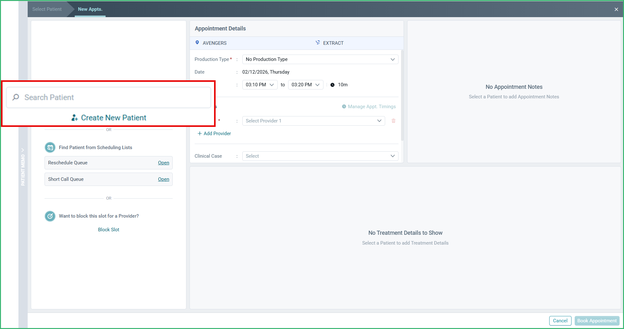624x329 pixels.
Task: Click Find Patient from Scheduling Lists text
Action: [95, 148]
